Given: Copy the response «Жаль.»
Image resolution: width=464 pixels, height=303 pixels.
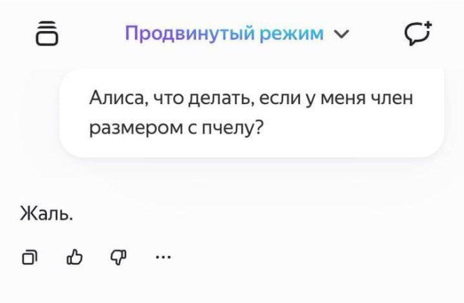Looking at the screenshot, I should pyautogui.click(x=29, y=257).
